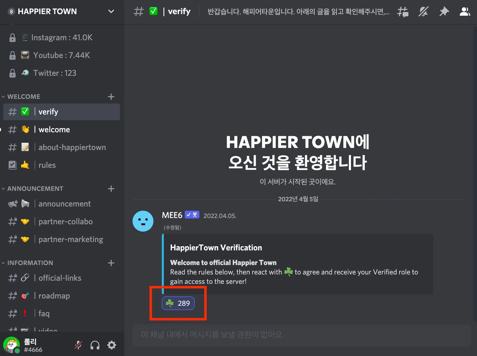
Task: Open pinned messages pin icon
Action: tap(444, 12)
